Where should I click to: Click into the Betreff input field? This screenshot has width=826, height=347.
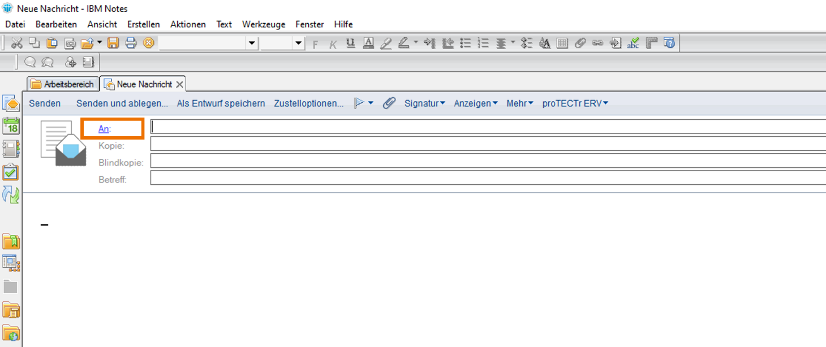(x=487, y=178)
